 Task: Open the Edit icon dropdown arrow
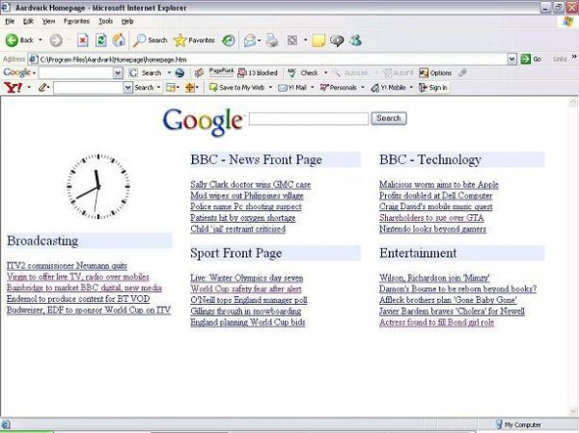[305, 40]
